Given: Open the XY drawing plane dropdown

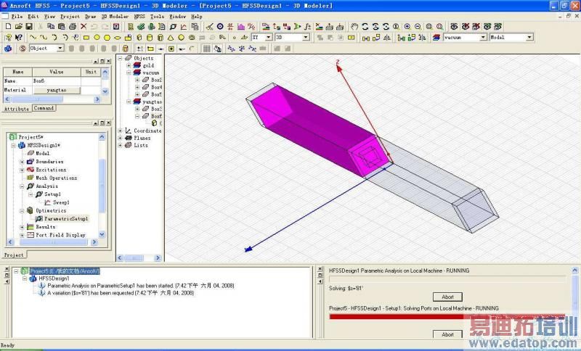Looking at the screenshot, I should coord(269,38).
